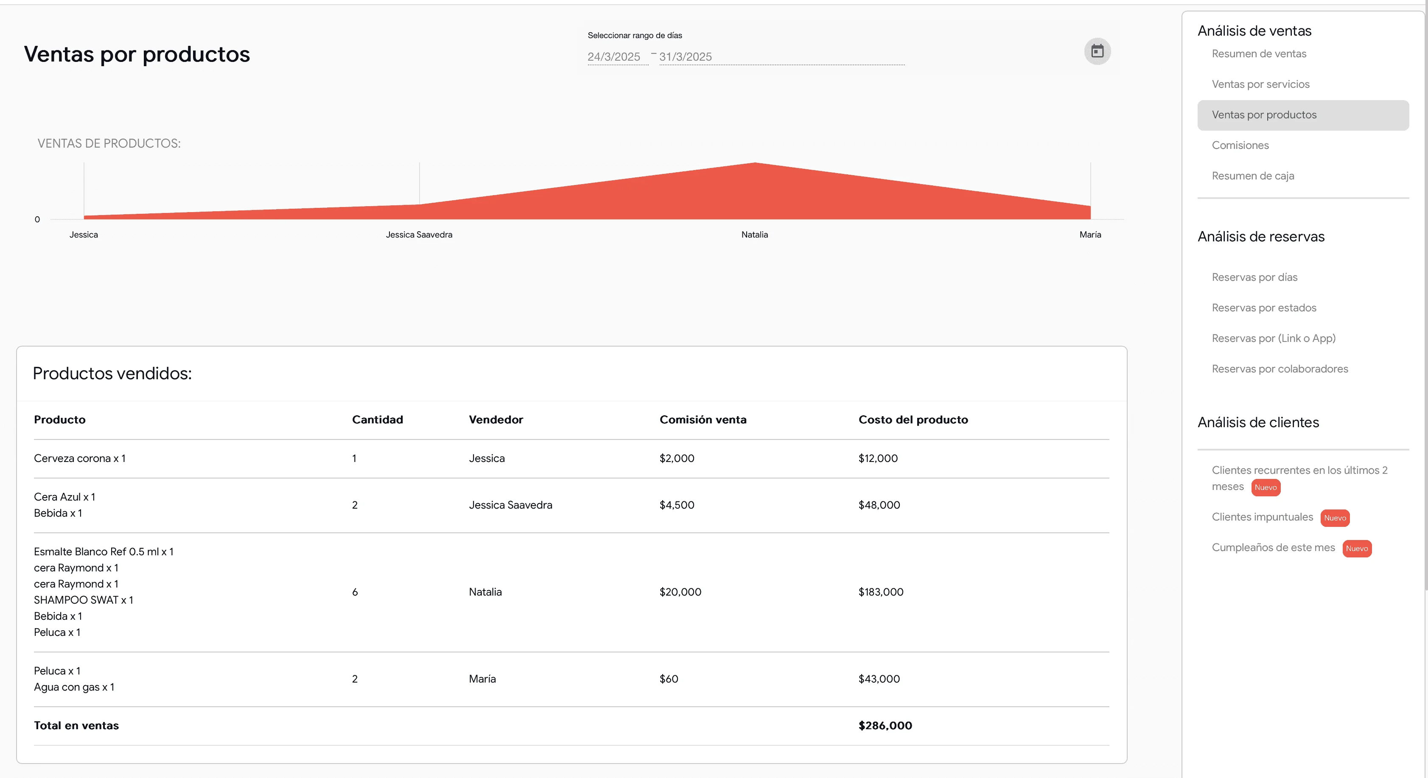Switch to the "Comisiones" tab

pos(1240,145)
